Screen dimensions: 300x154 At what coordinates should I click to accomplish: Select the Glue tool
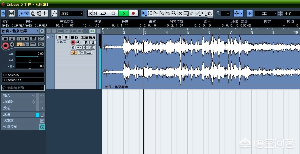click(x=162, y=13)
